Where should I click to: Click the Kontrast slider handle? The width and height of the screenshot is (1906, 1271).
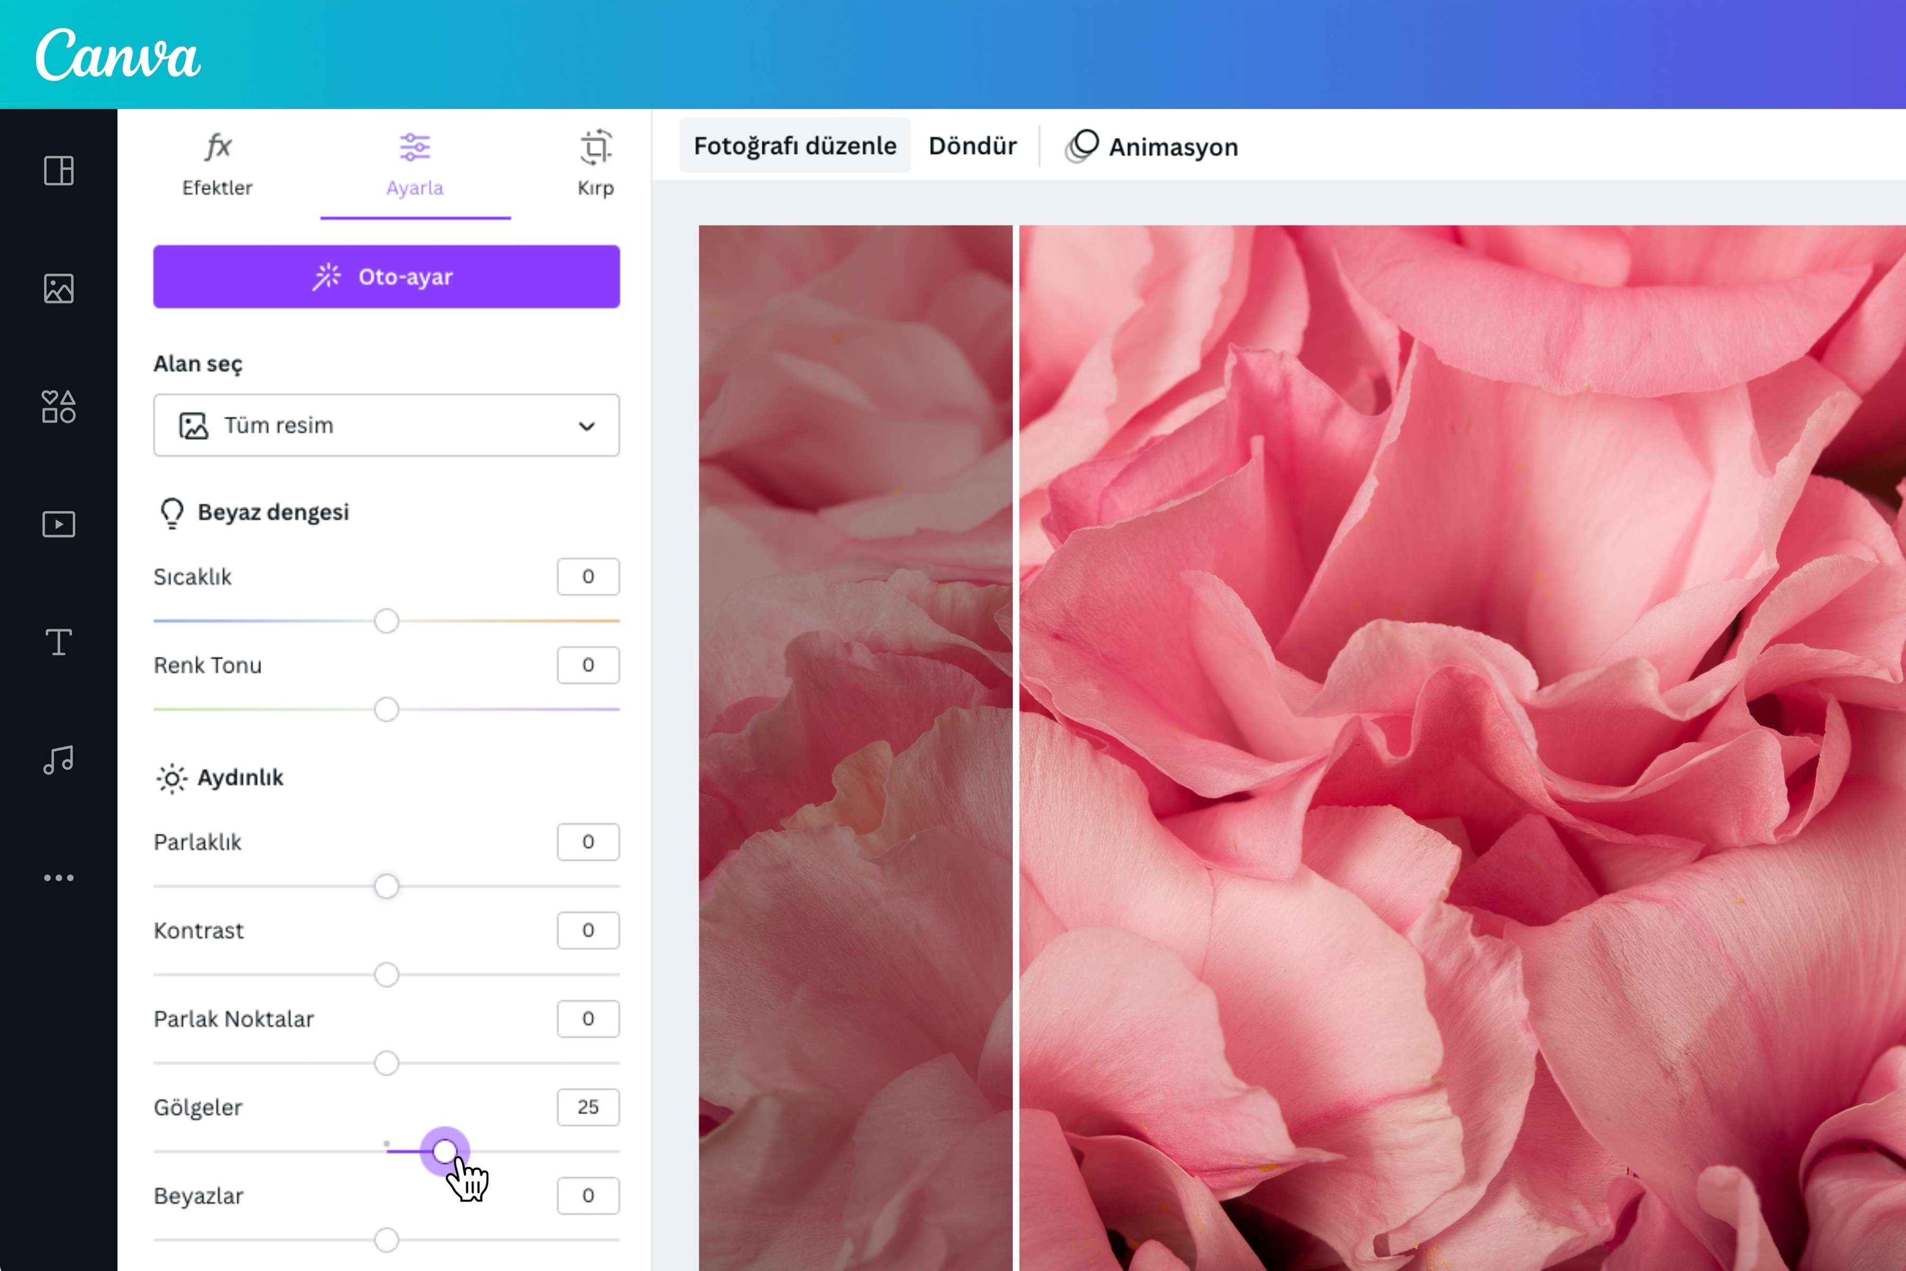(x=386, y=974)
